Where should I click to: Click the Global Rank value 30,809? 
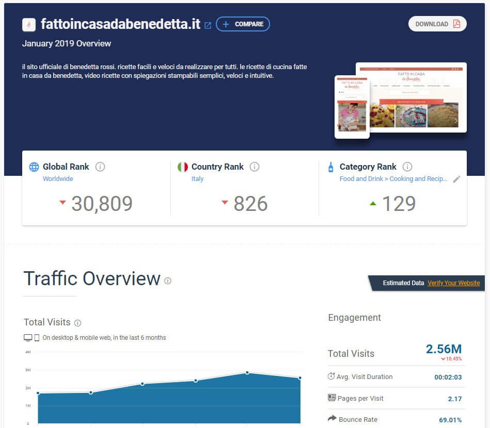pyautogui.click(x=102, y=204)
